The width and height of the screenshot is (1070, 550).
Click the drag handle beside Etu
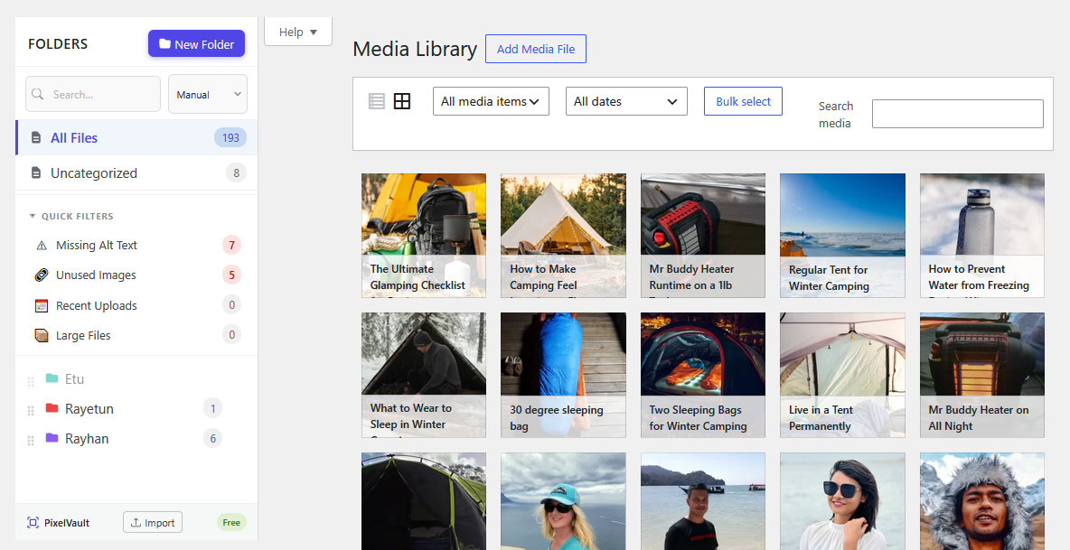coord(31,382)
